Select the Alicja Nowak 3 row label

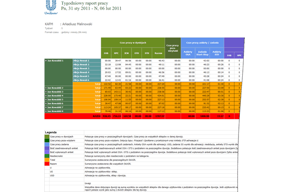tap(87, 68)
